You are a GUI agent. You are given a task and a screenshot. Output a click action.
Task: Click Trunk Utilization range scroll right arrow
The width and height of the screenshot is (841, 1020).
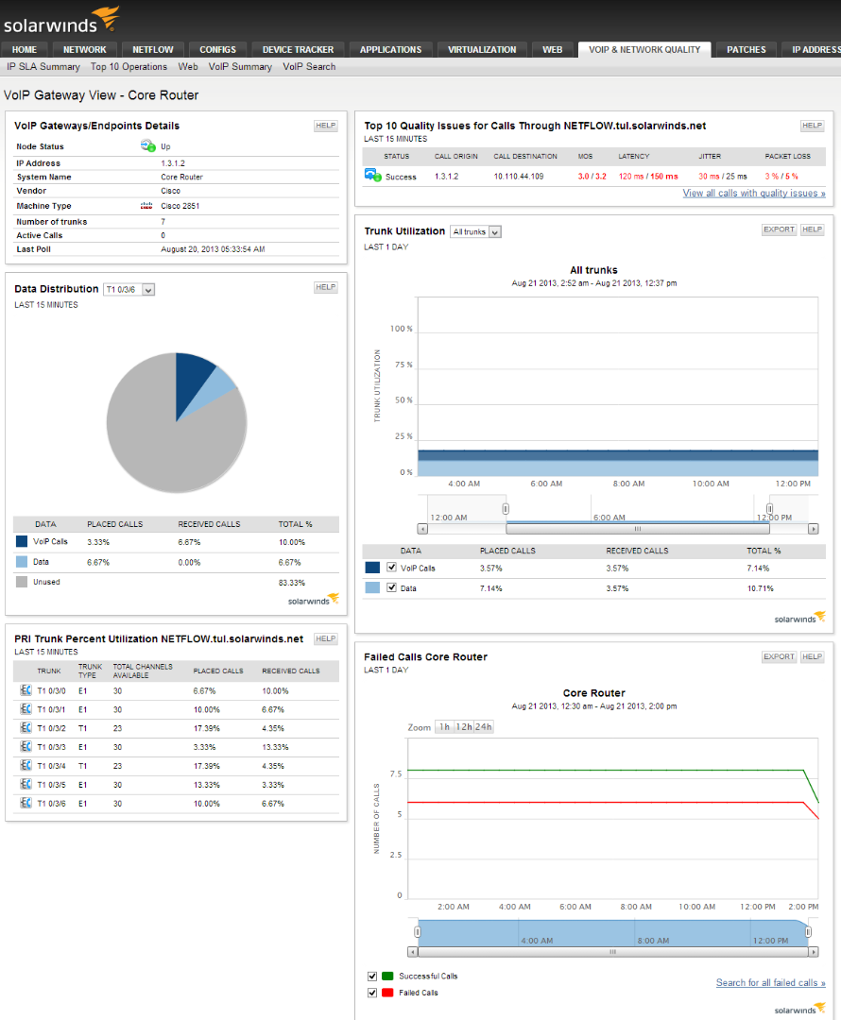[x=813, y=529]
